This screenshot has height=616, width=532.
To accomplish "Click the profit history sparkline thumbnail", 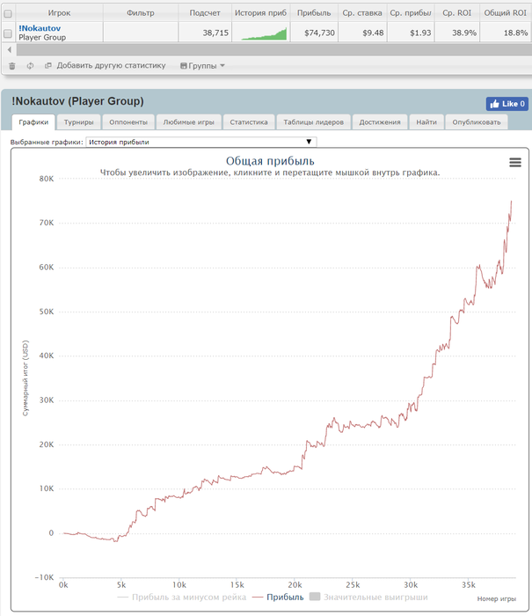I will pyautogui.click(x=264, y=33).
